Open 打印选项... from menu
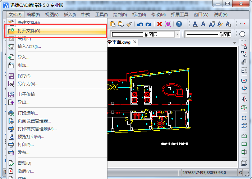The width and height of the screenshot is (252, 179). coord(56,113)
